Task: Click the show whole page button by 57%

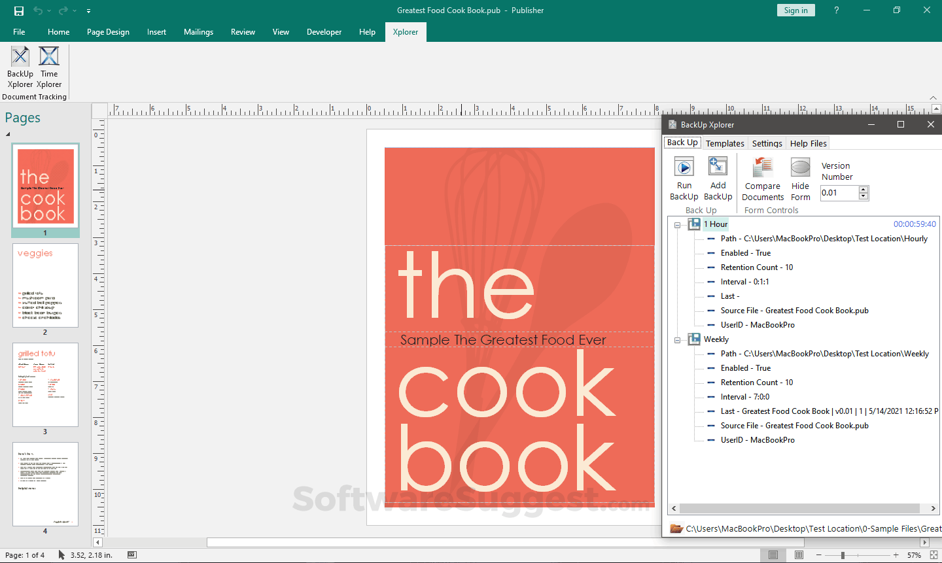Action: [x=933, y=555]
